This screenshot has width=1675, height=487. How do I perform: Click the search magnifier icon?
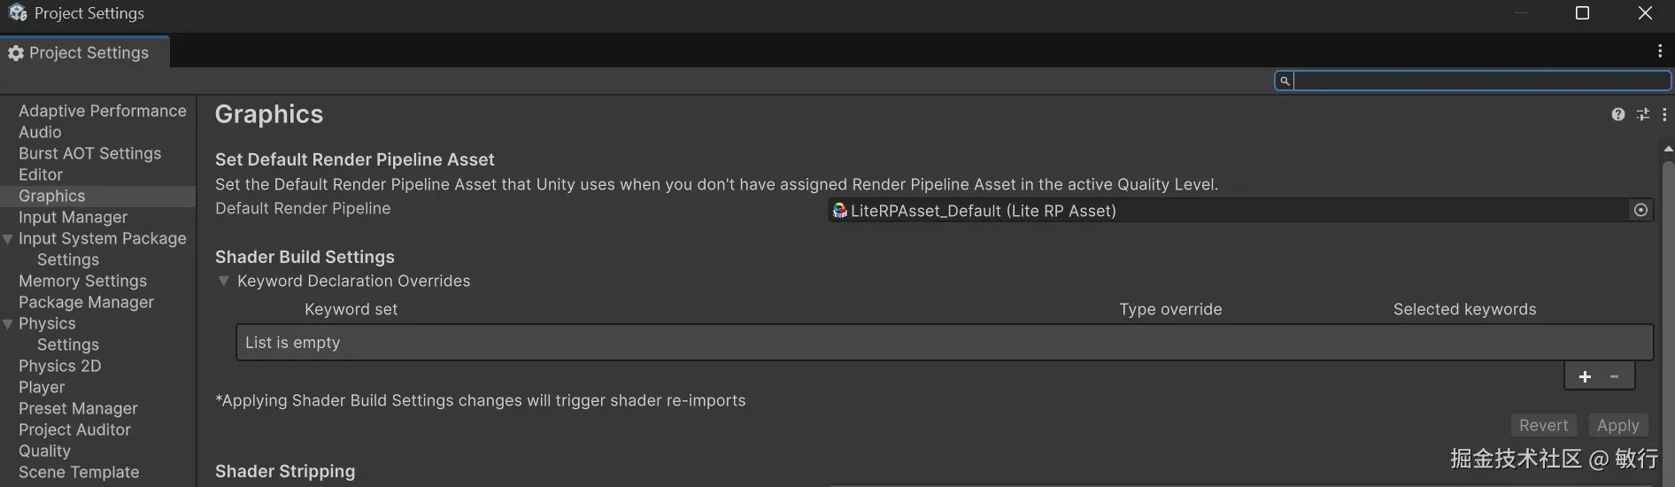point(1285,81)
